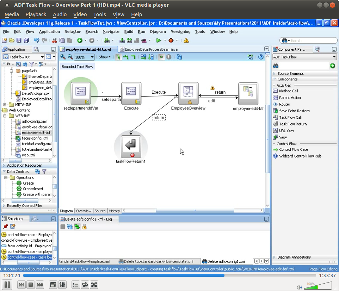
Task: Click the green plus button in Component Palette
Action: click(x=333, y=66)
